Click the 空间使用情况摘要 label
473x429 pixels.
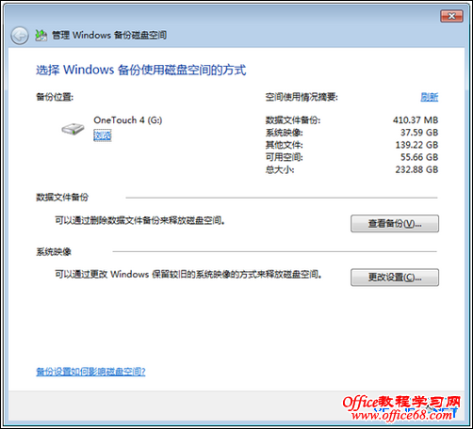tap(302, 97)
